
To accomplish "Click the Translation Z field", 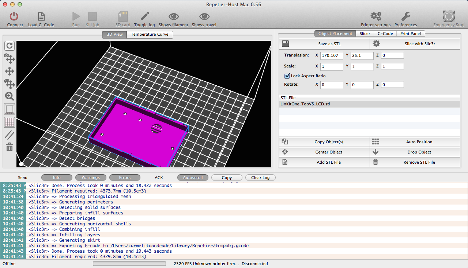I will pos(392,55).
